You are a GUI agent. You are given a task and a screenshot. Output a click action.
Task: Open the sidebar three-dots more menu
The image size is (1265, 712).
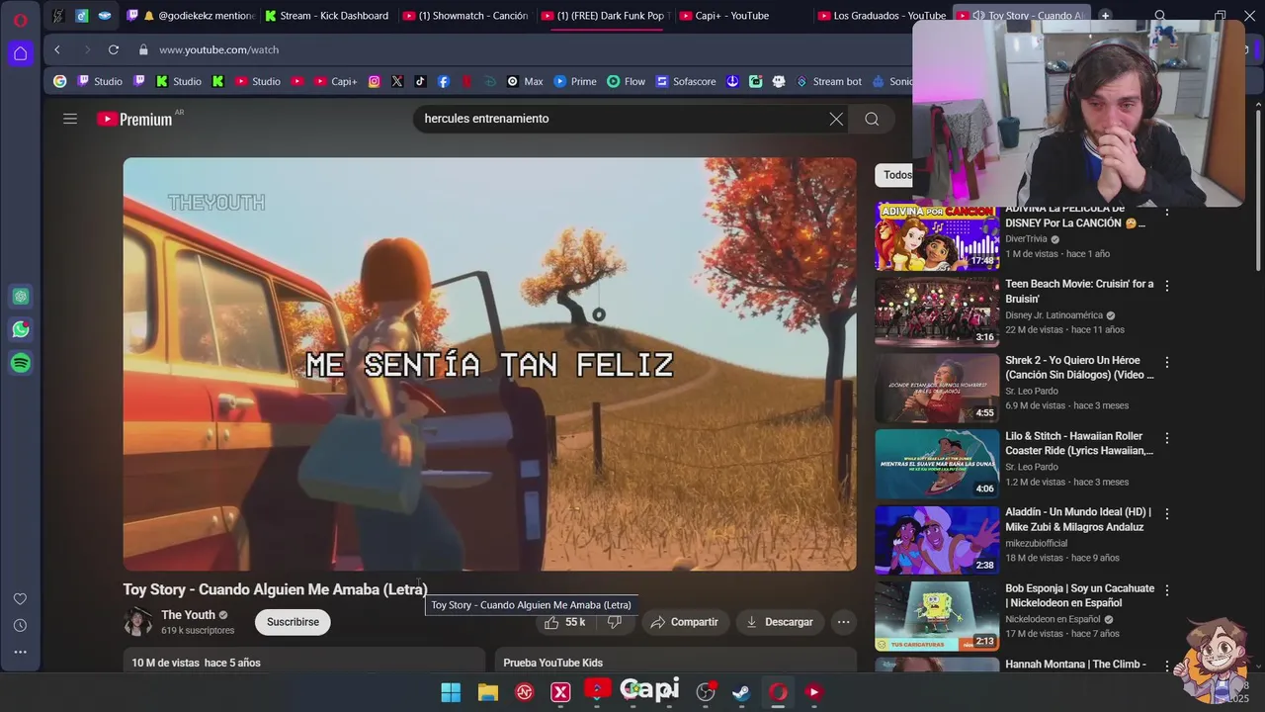(x=20, y=652)
